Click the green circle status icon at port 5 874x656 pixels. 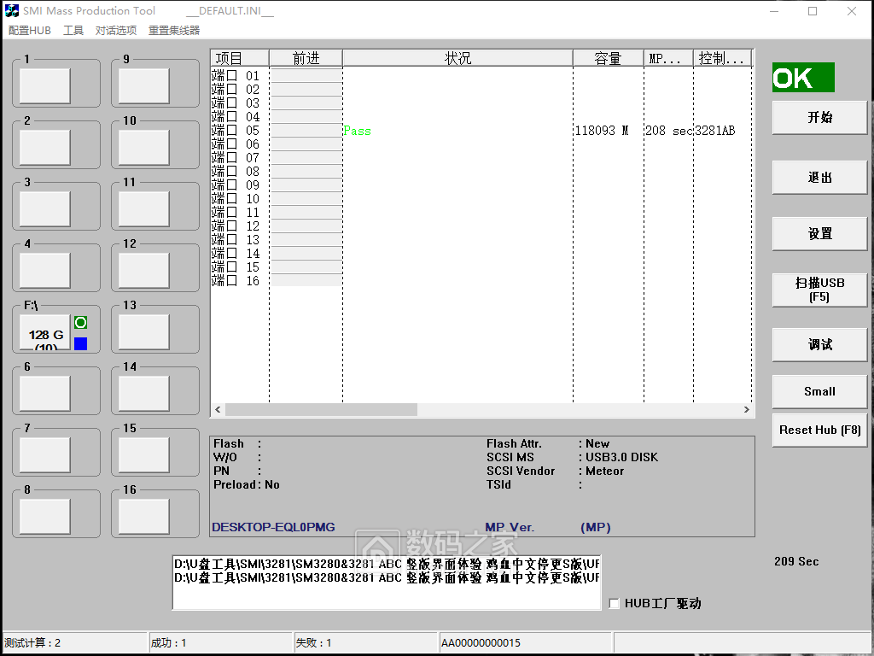coord(80,322)
